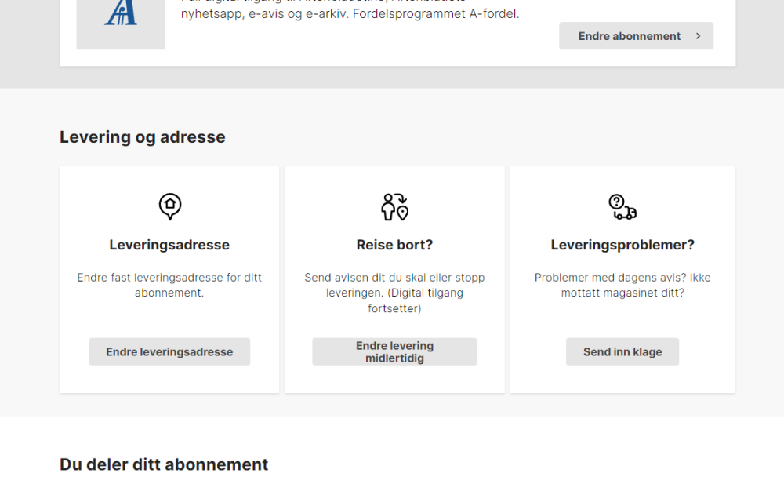Click the house location pin icon
The height and width of the screenshot is (484, 784).
click(169, 206)
